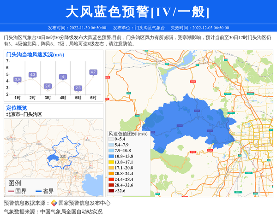The image size is (277, 217).
Task: Select the 4.7 data marker at 6时
Action: 93,72
